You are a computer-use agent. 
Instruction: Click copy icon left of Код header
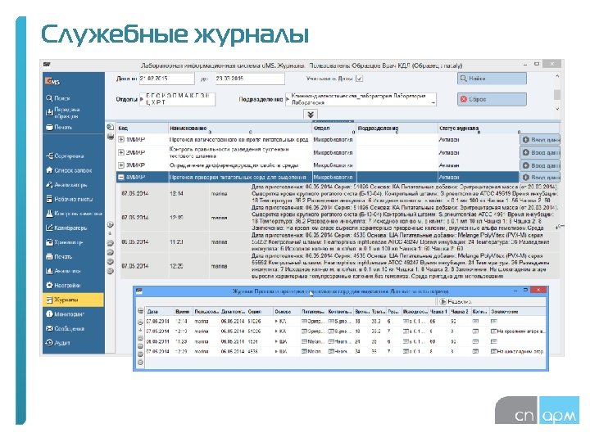tap(111, 127)
